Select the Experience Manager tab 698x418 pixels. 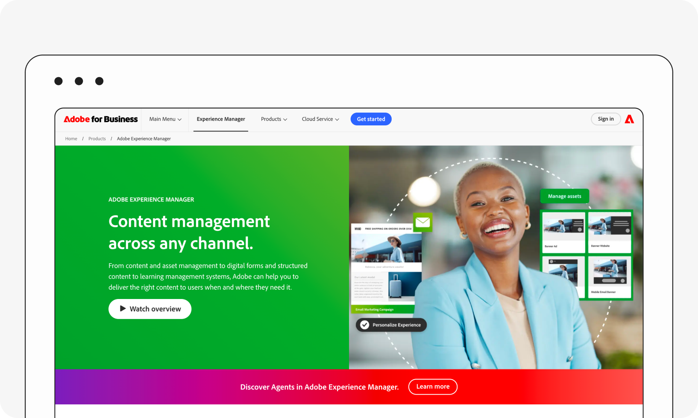(221, 119)
